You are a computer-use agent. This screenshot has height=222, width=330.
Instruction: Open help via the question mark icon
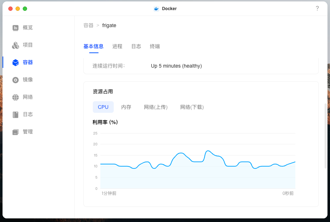coord(317,8)
